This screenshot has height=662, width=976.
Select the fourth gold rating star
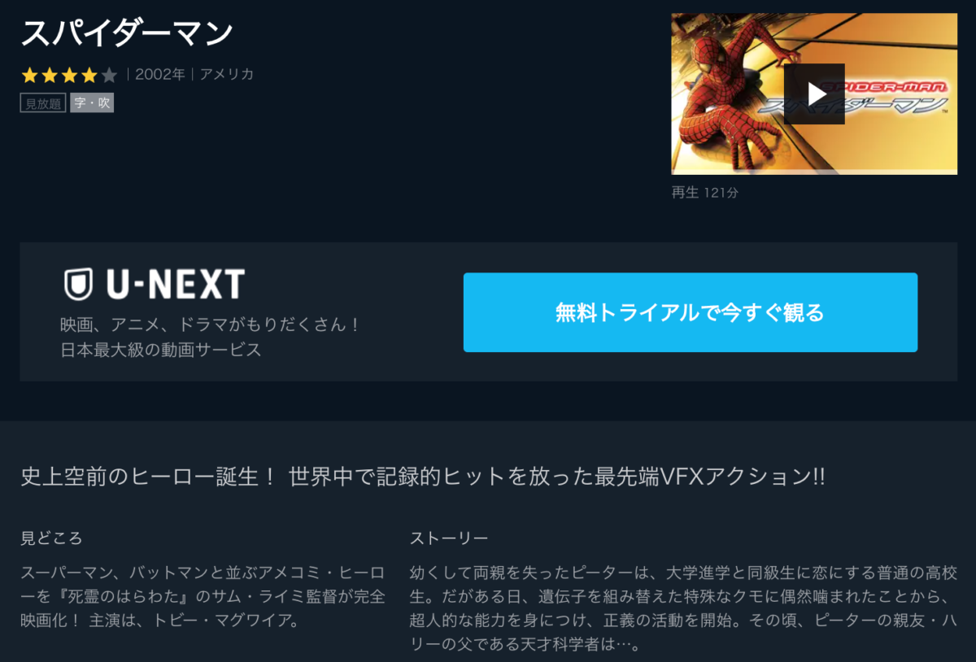(x=89, y=75)
